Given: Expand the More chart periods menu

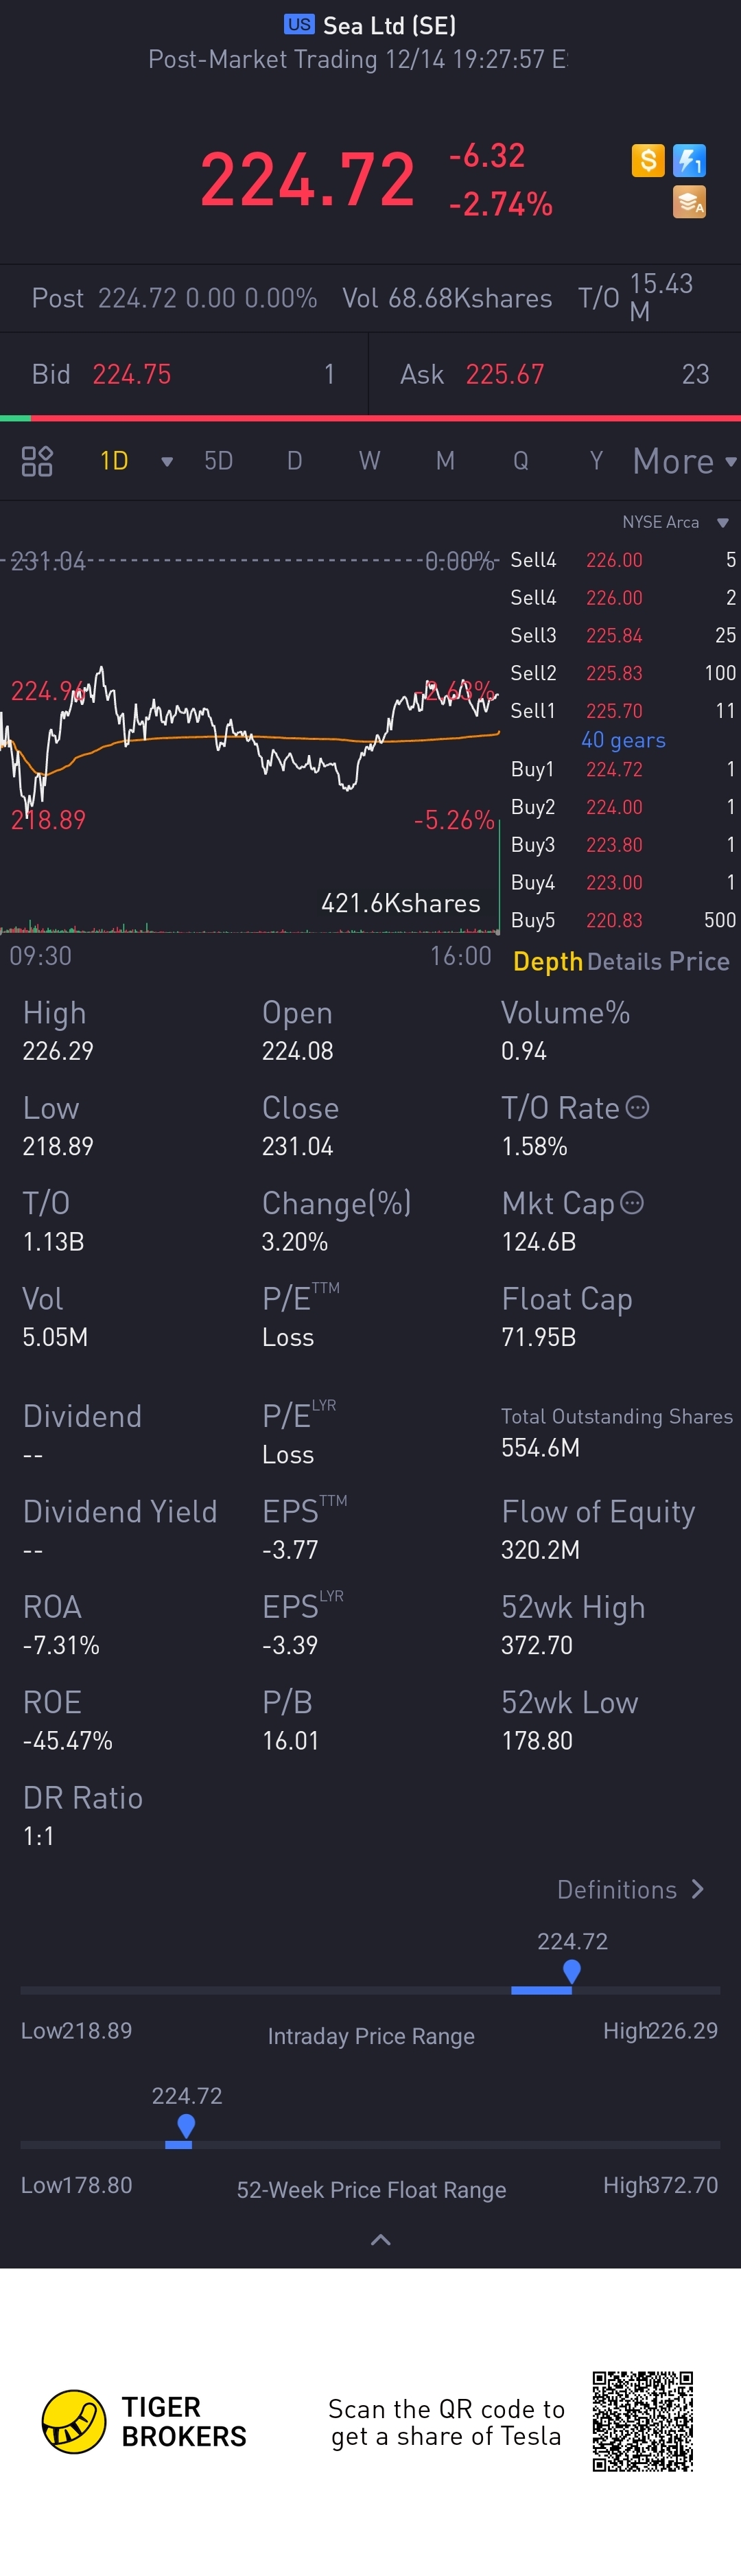Looking at the screenshot, I should pos(684,461).
